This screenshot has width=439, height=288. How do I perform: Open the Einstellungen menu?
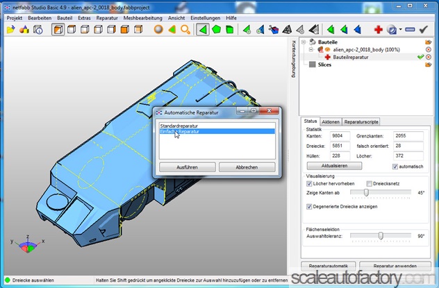click(205, 18)
